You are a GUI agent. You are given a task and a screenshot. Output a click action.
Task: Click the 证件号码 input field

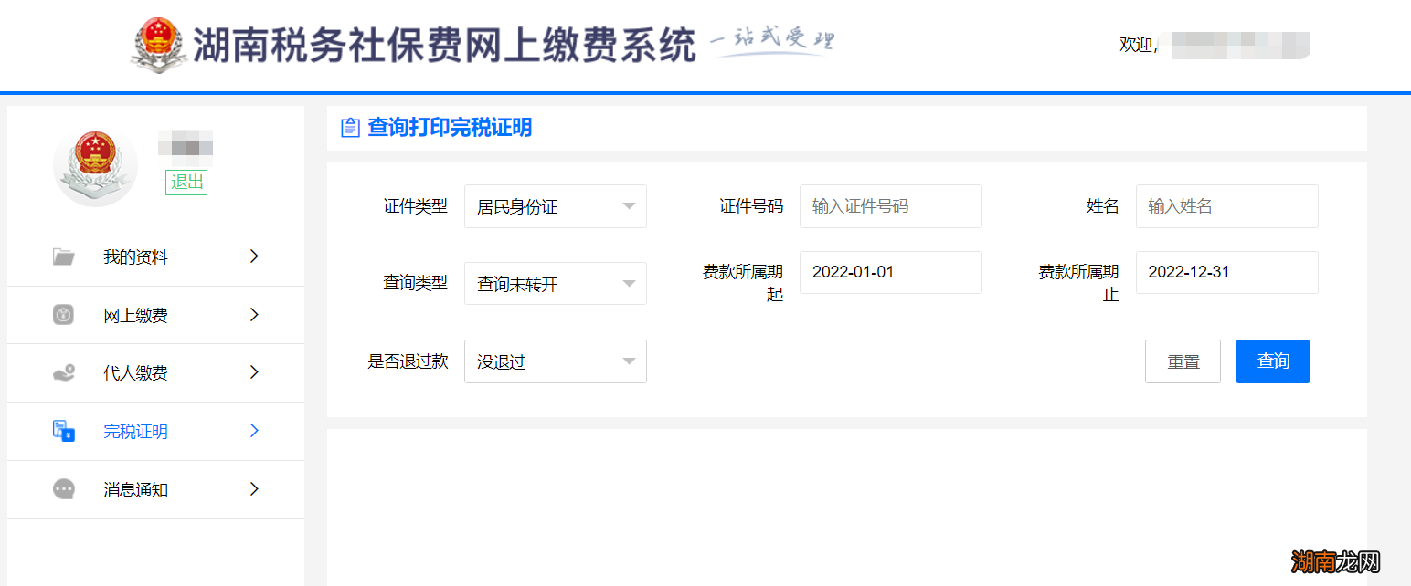click(x=890, y=206)
